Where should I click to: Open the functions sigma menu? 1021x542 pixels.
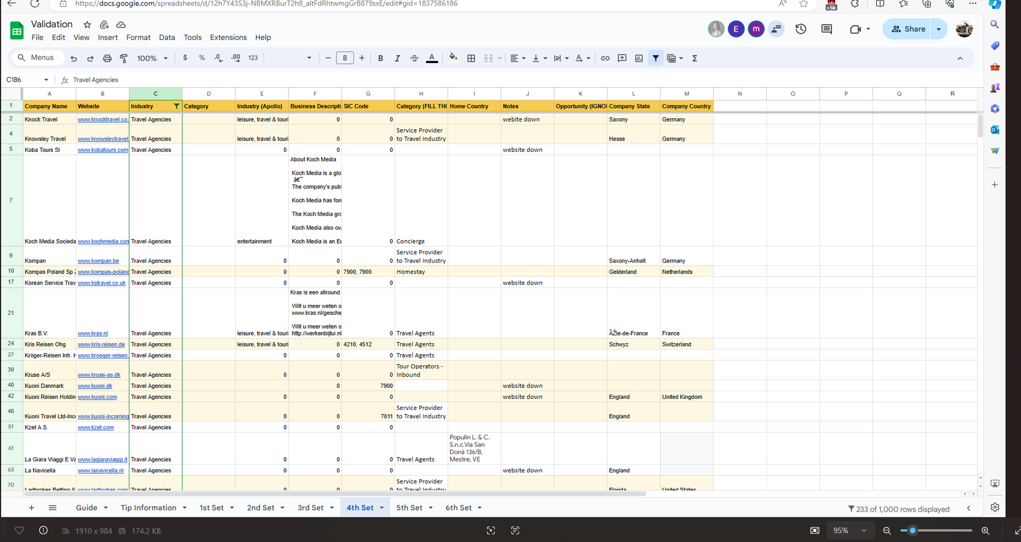(x=695, y=58)
